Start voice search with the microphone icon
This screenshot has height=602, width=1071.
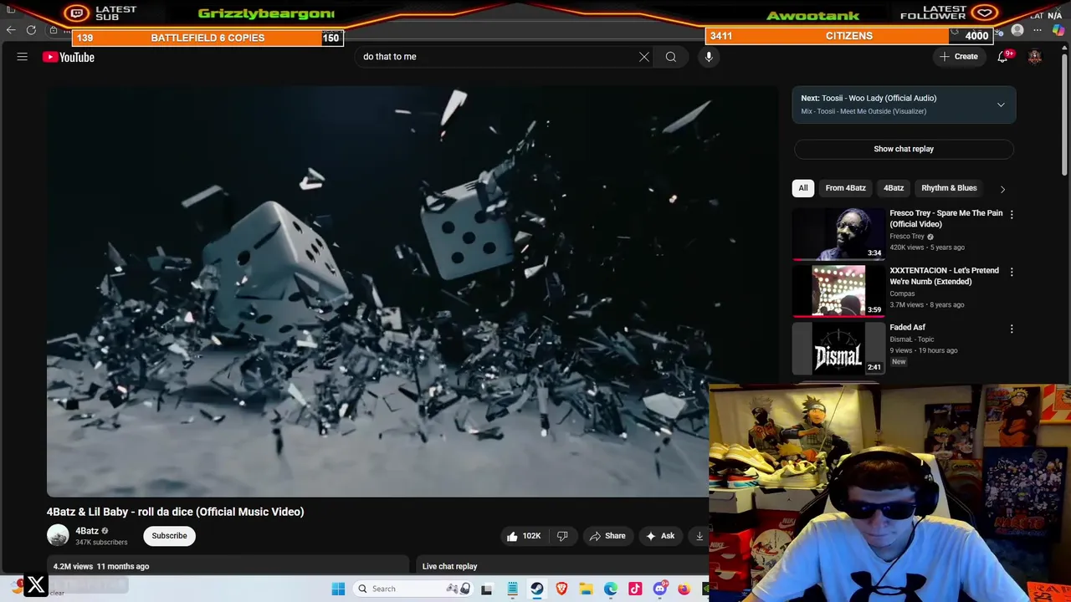click(709, 57)
